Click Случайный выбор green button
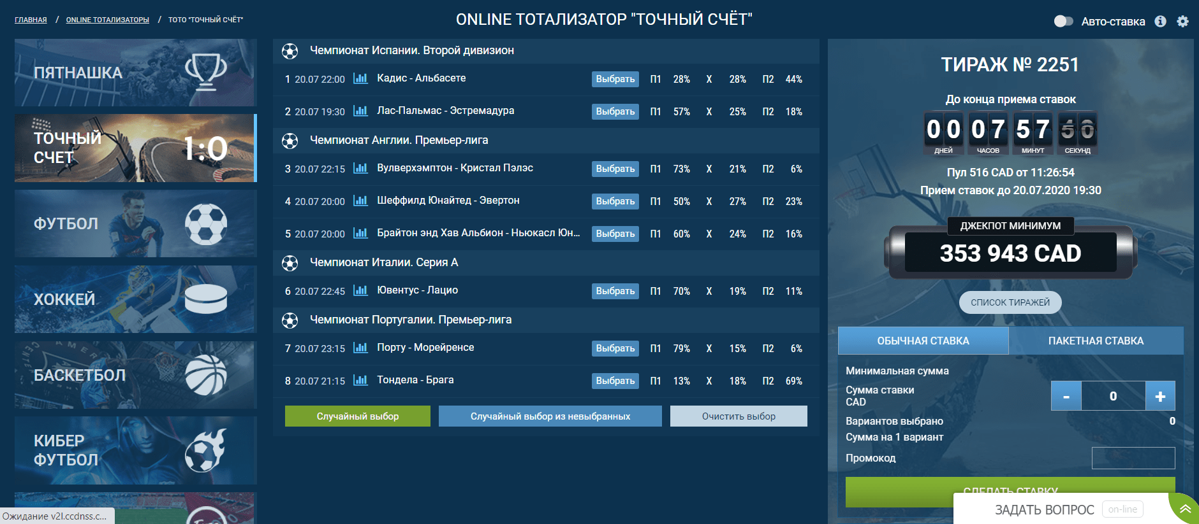The width and height of the screenshot is (1199, 524). click(357, 416)
